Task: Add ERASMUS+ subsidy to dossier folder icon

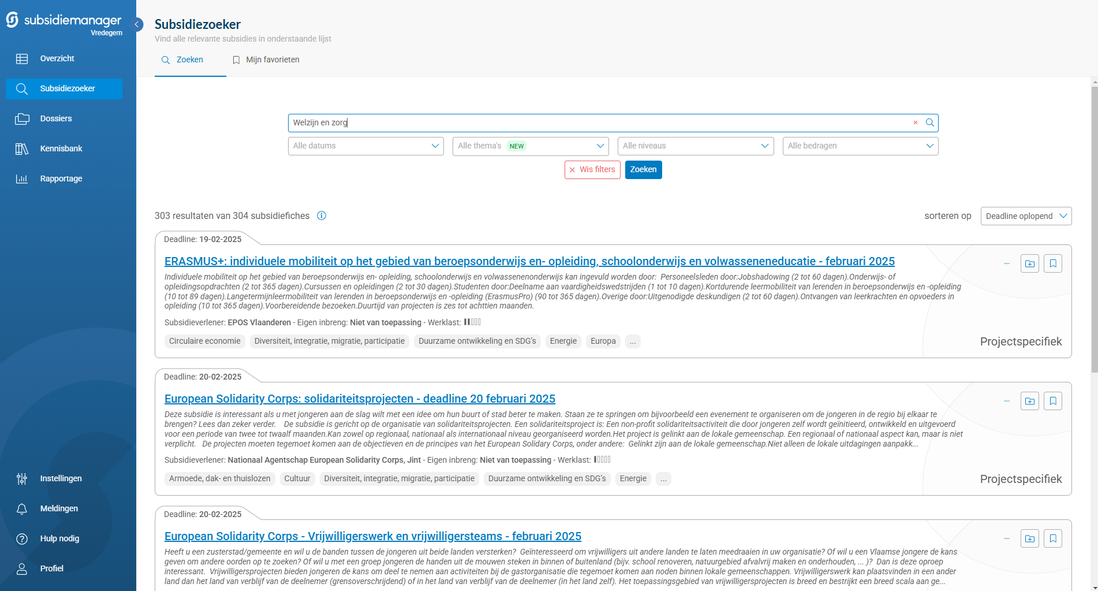Action: pyautogui.click(x=1029, y=263)
